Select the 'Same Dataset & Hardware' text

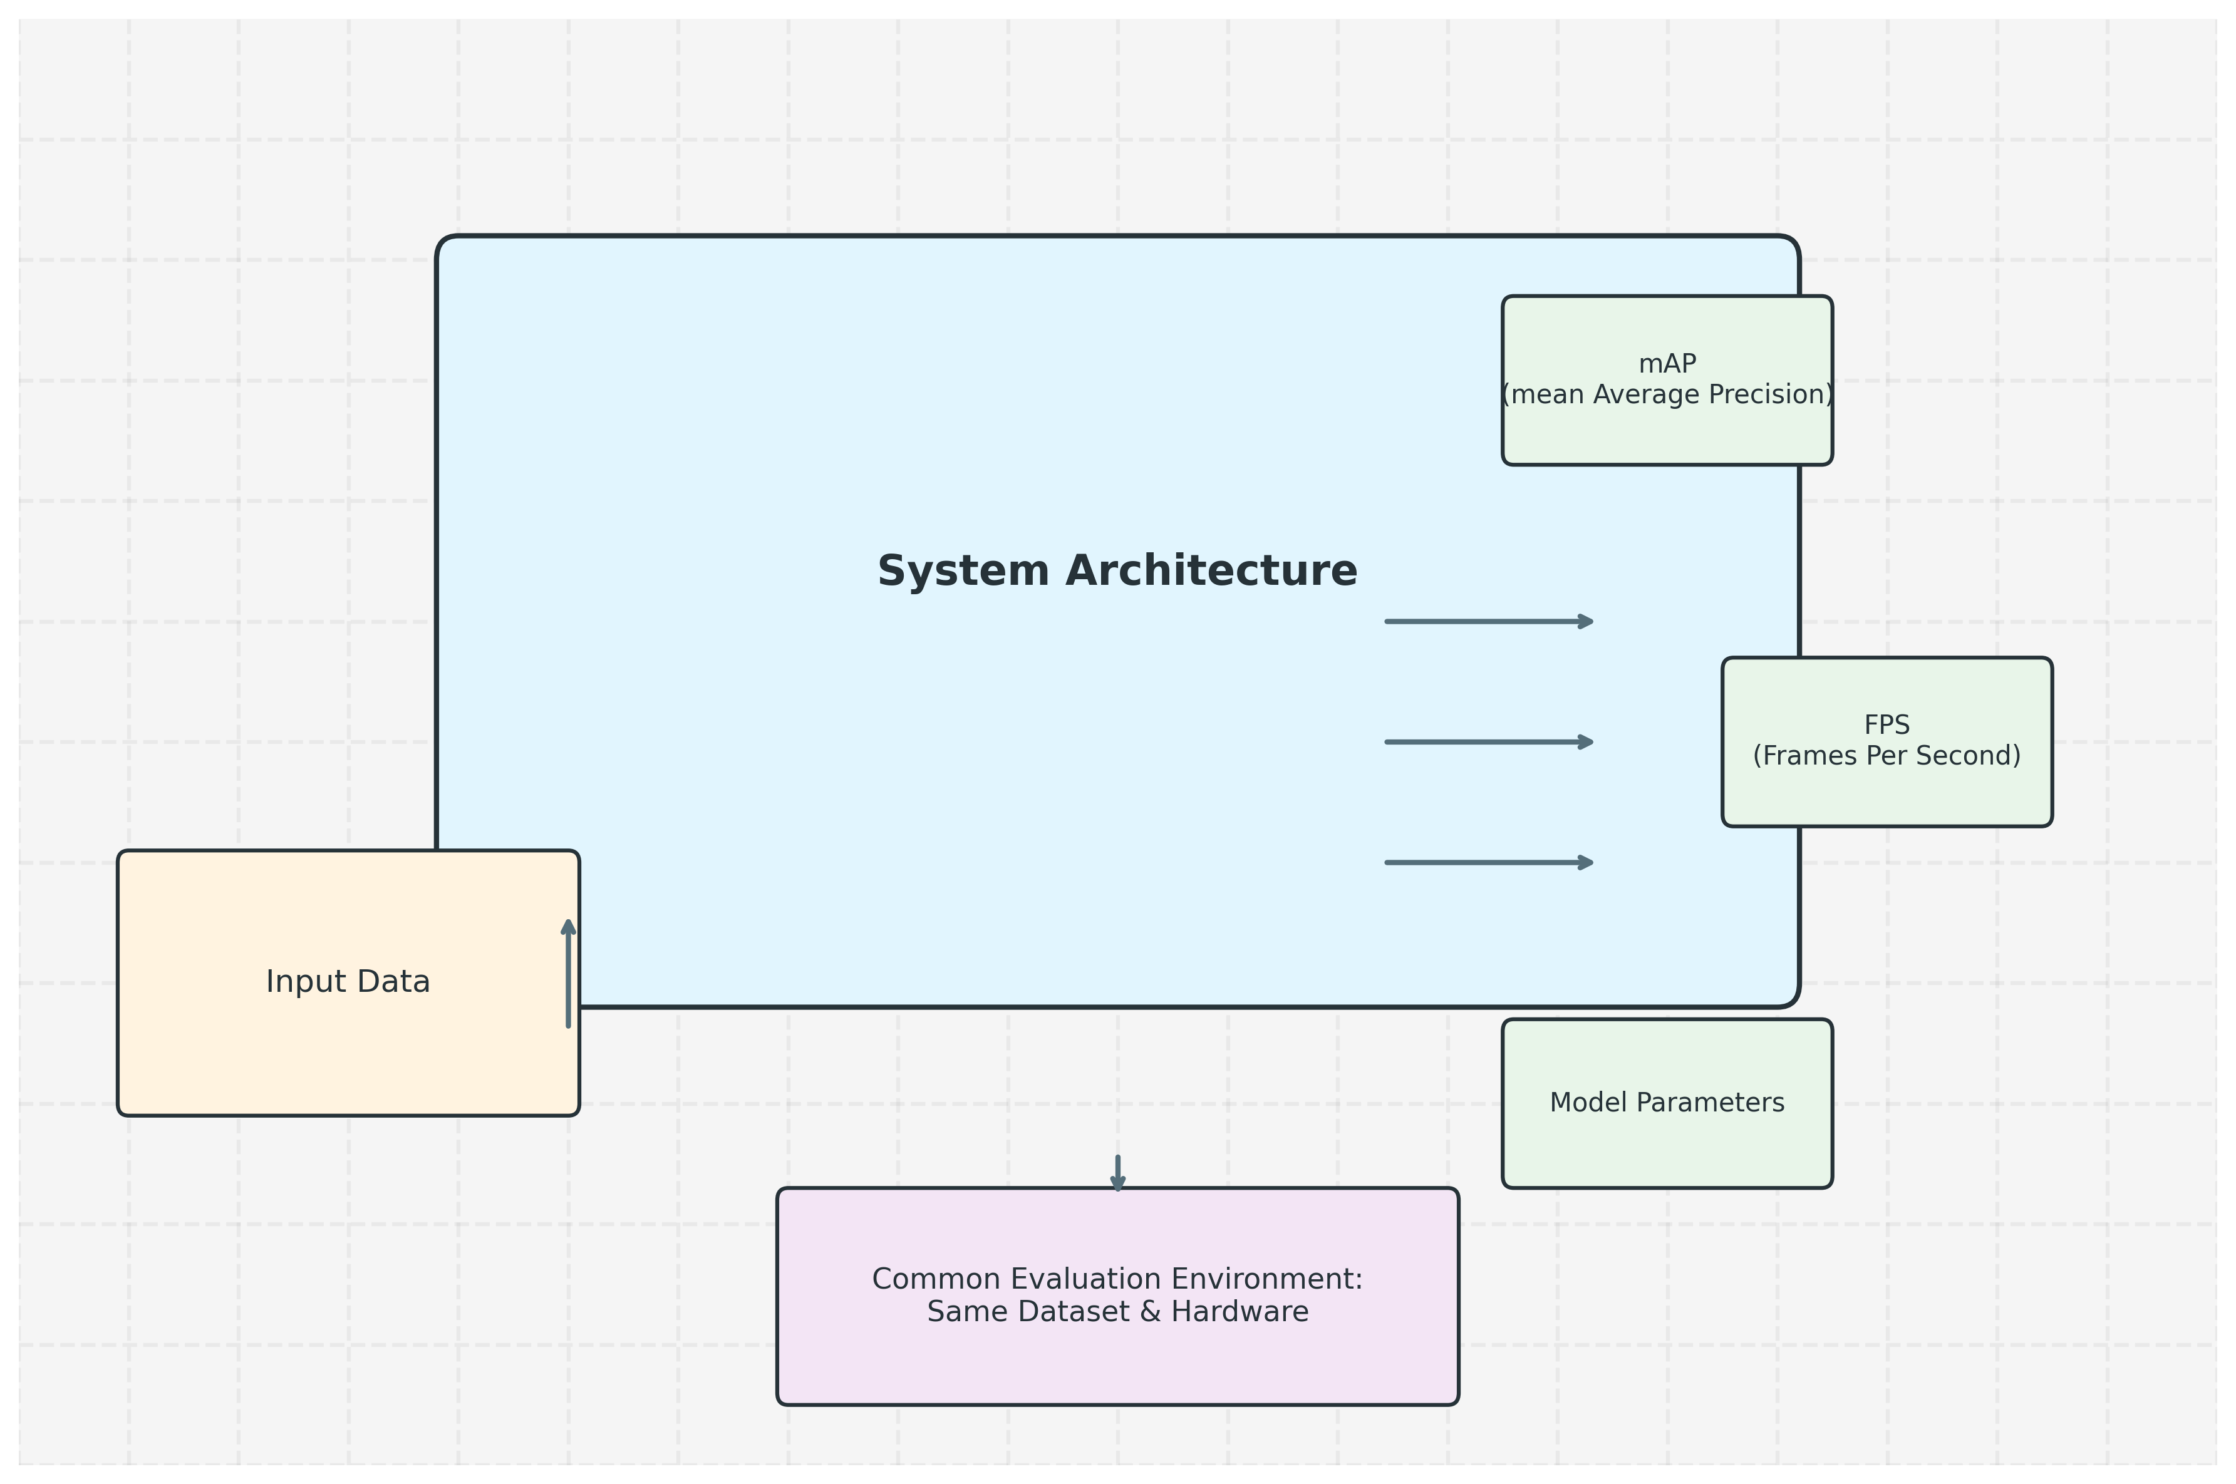click(1117, 1312)
